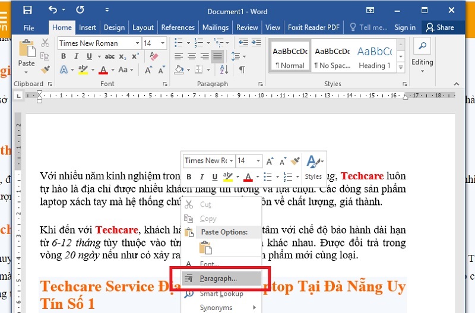Toggle Underline in the ribbon Font group

pyautogui.click(x=89, y=56)
